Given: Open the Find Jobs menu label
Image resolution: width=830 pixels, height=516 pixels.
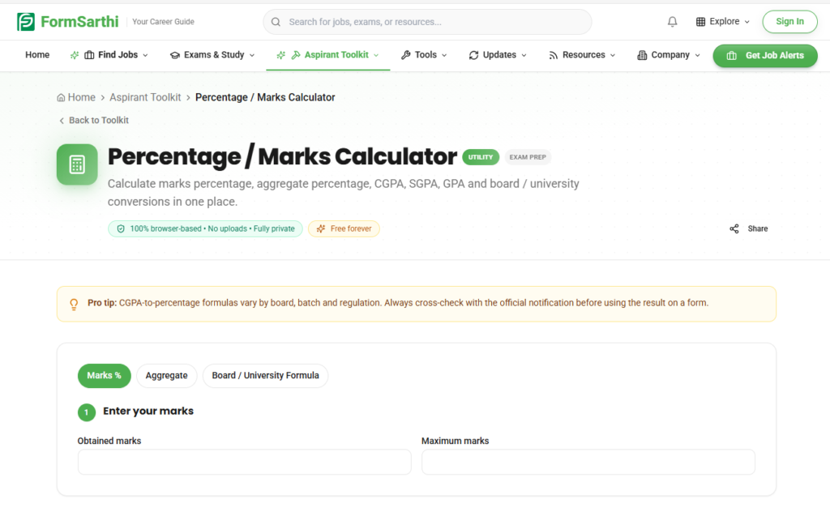Looking at the screenshot, I should click(x=118, y=55).
